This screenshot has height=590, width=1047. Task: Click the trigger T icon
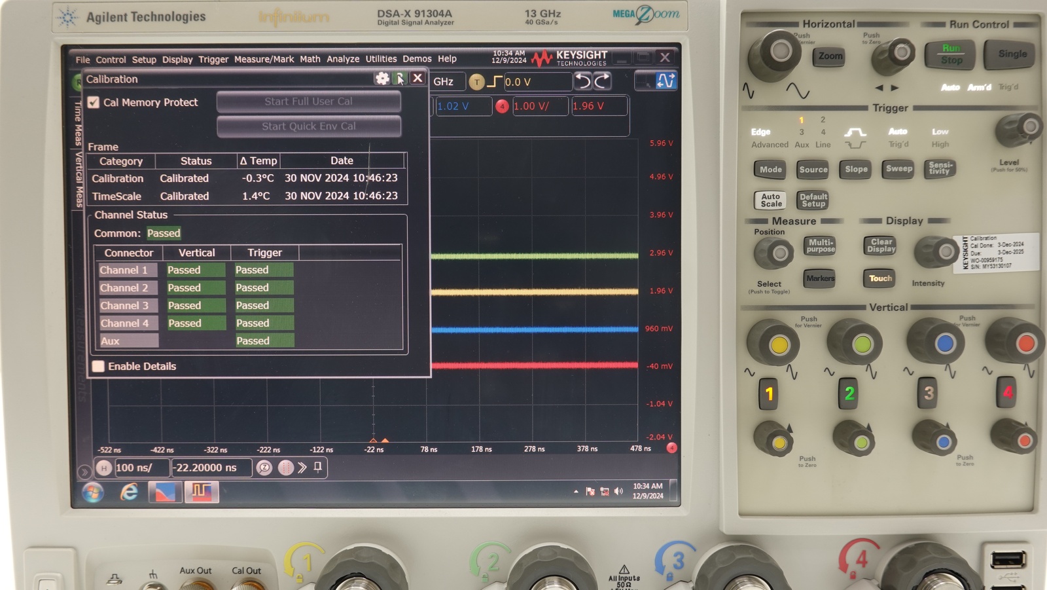[x=476, y=82]
